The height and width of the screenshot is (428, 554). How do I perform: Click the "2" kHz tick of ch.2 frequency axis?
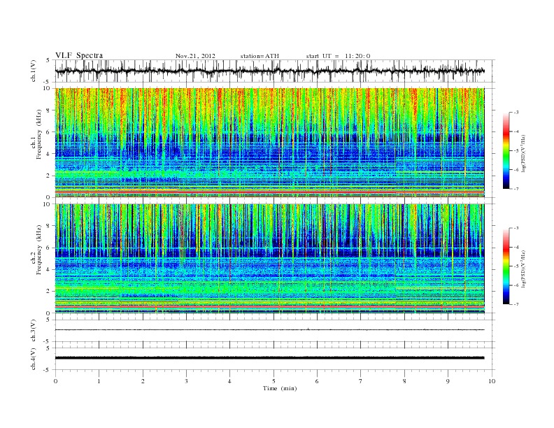point(49,292)
